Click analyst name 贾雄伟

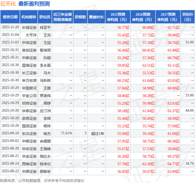tap(45, 96)
